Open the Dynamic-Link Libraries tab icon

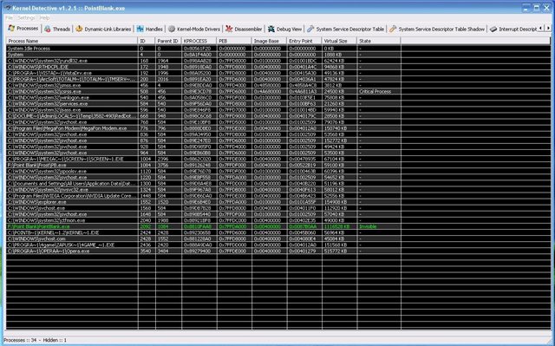coord(79,29)
